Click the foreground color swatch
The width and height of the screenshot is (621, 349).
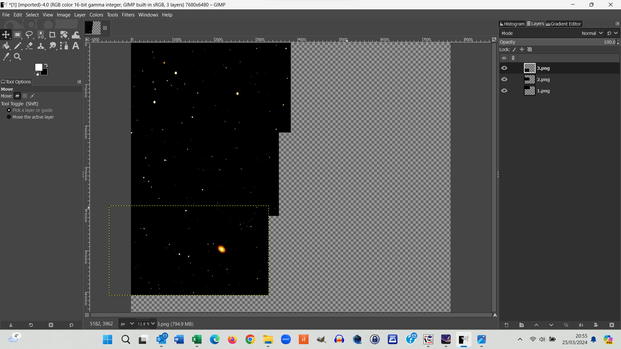click(38, 67)
